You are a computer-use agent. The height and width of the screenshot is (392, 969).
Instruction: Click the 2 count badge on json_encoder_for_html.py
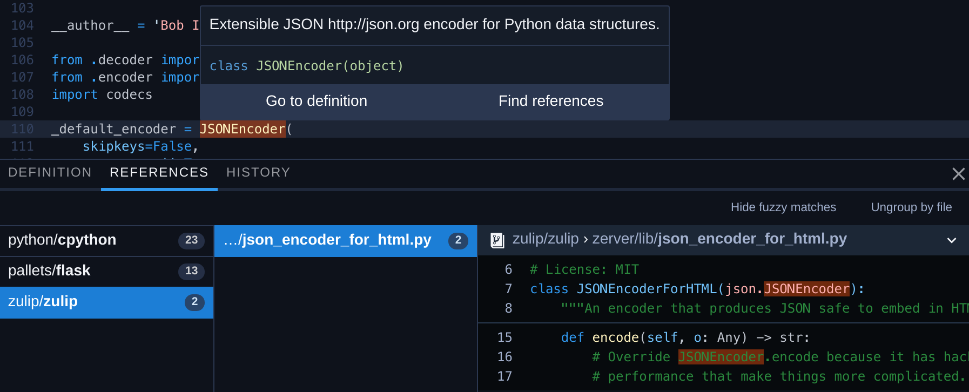[458, 240]
